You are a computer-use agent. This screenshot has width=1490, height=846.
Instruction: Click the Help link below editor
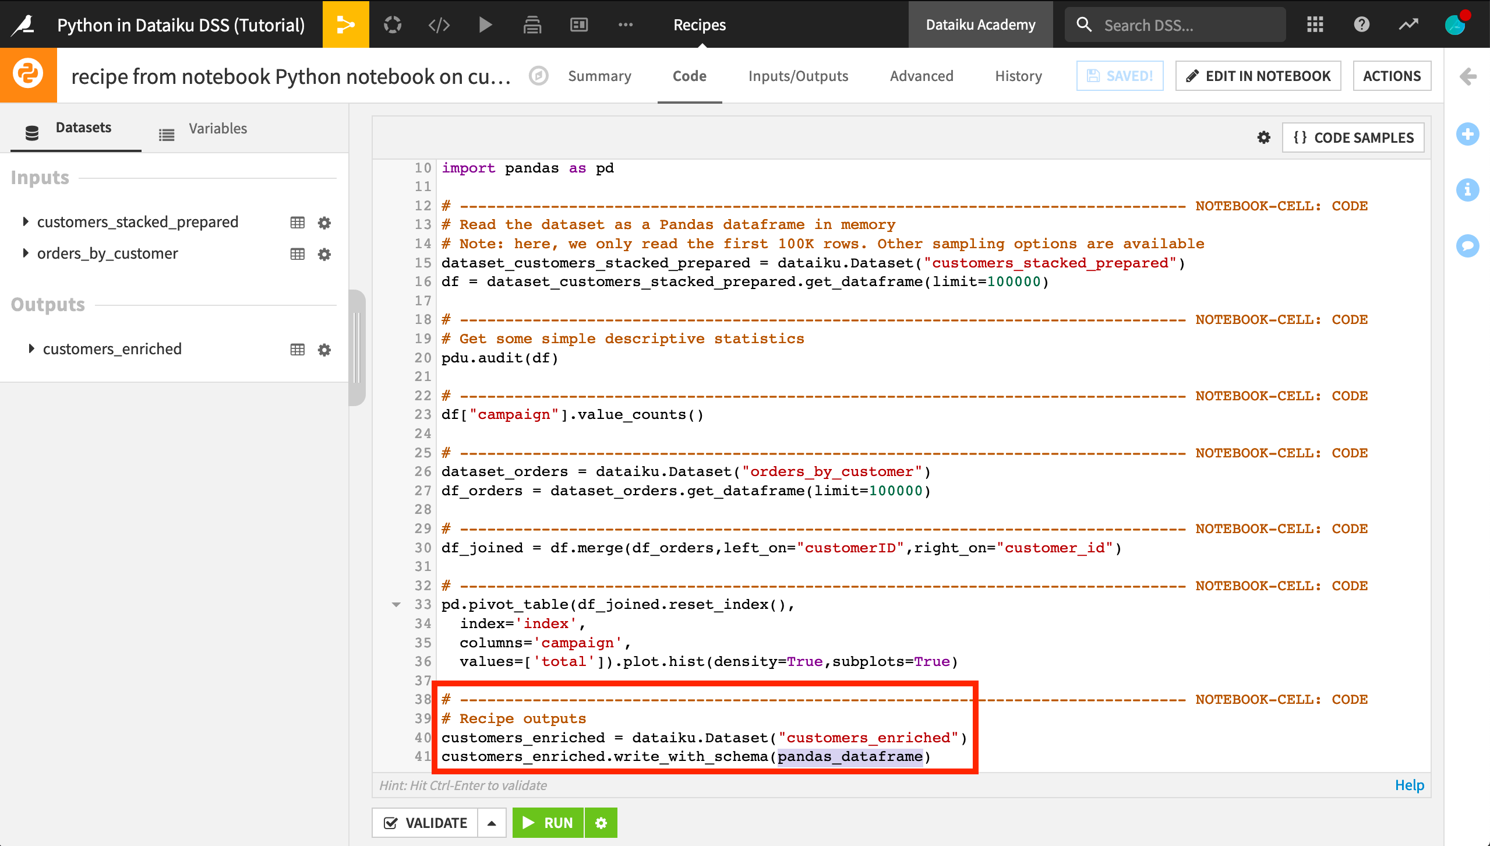(x=1409, y=785)
